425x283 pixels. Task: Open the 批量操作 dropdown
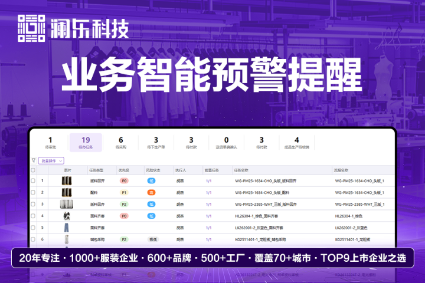point(51,161)
